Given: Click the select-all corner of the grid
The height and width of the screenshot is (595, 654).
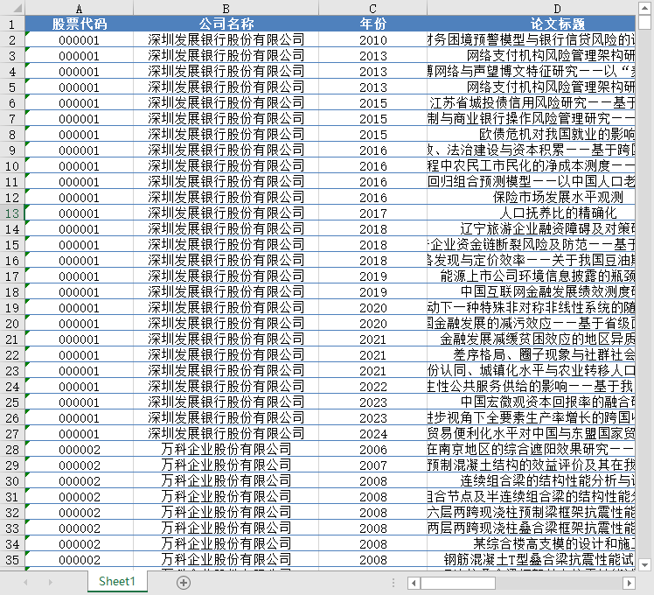Looking at the screenshot, I should [12, 9].
